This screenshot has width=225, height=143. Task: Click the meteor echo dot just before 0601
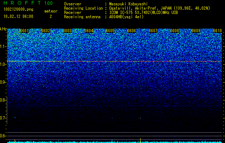(15, 118)
